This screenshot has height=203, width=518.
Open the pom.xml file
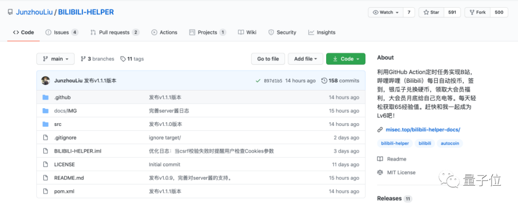click(64, 191)
